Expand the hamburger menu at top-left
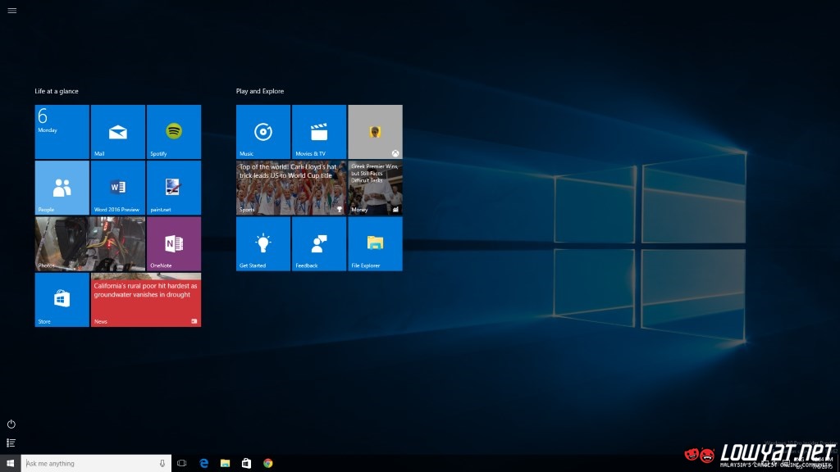The width and height of the screenshot is (840, 472). (x=11, y=10)
